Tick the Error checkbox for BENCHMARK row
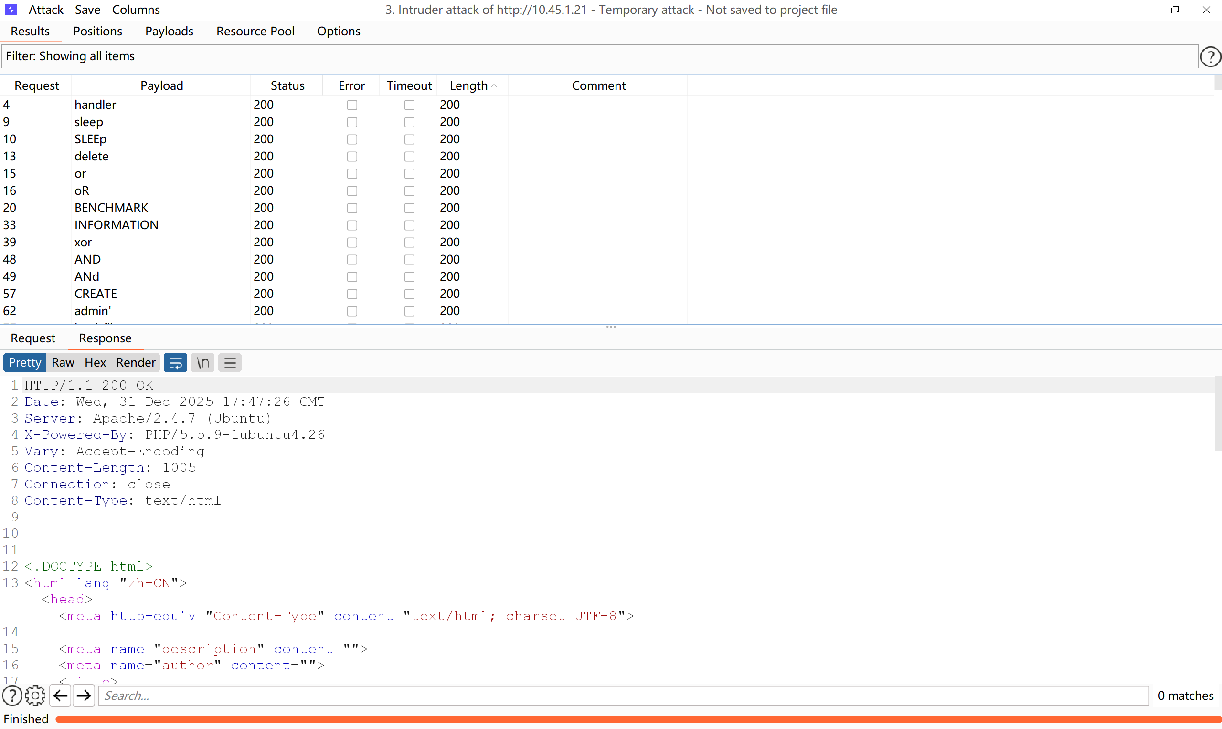The width and height of the screenshot is (1222, 729). 352,208
